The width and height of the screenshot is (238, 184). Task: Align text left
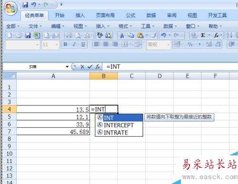point(97,44)
